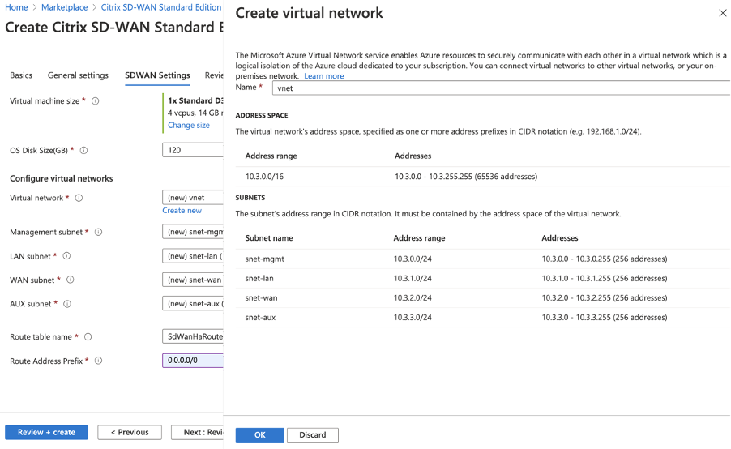Image resolution: width=731 pixels, height=449 pixels.
Task: Click the 10.3.0.0/24 address range cell
Action: point(413,259)
